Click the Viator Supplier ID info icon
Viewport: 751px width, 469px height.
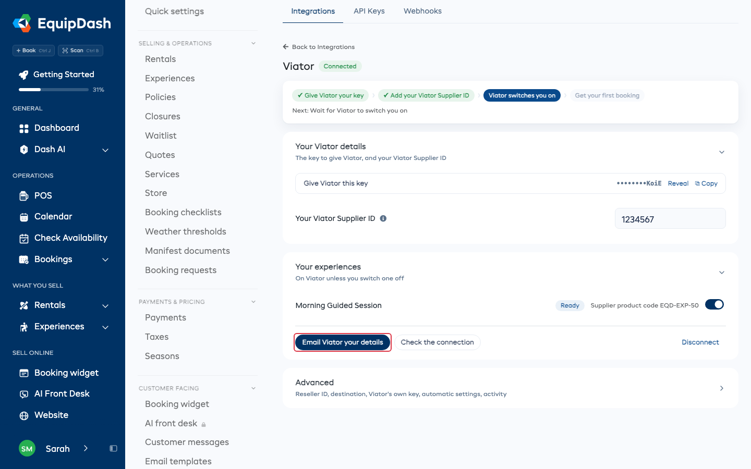[x=383, y=218]
